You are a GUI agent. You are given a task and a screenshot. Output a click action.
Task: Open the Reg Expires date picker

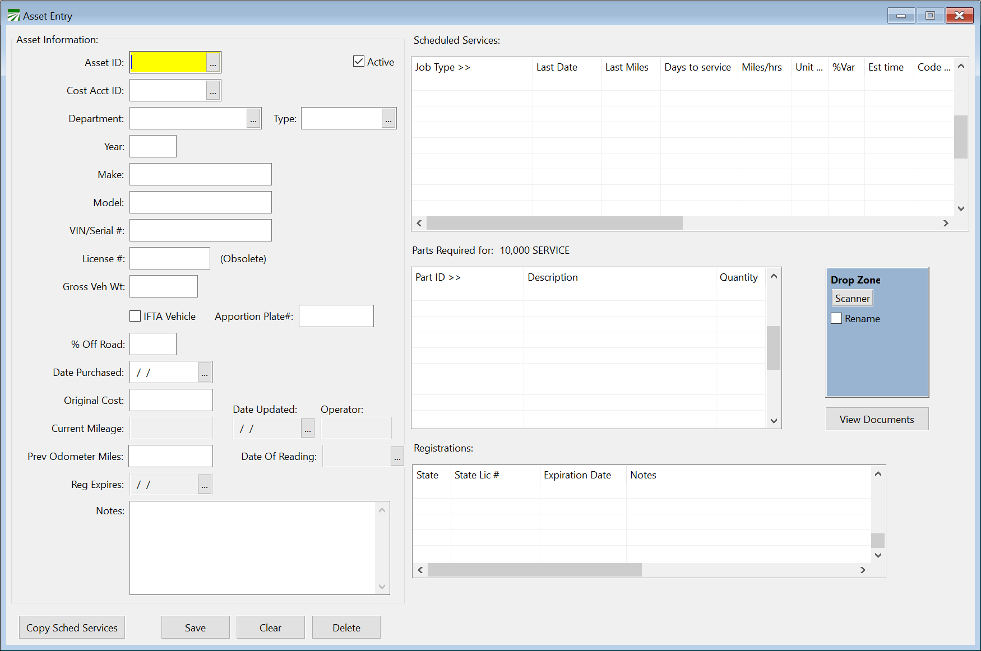pyautogui.click(x=205, y=485)
